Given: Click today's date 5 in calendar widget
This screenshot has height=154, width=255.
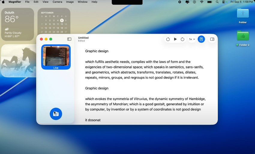Looking at the screenshot, I should click(x=62, y=20).
